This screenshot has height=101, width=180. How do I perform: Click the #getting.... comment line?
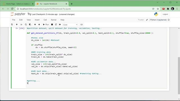coord(33,81)
